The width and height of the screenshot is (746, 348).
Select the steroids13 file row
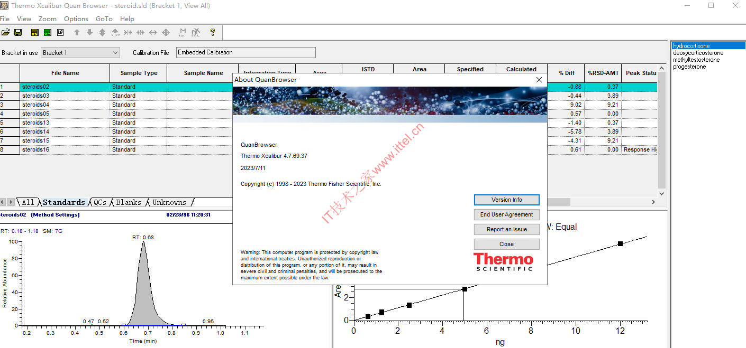click(x=65, y=123)
